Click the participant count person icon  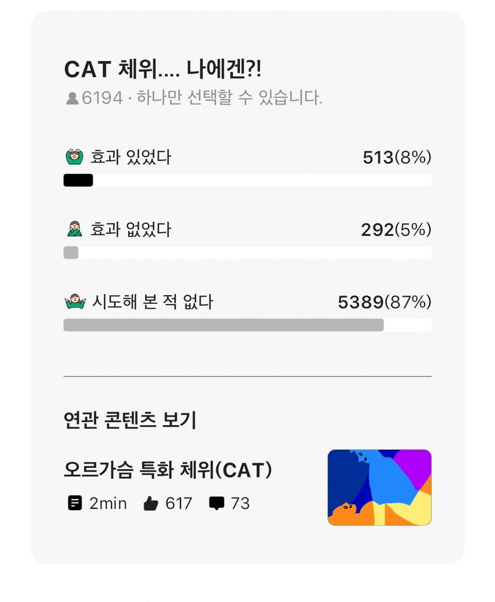(72, 98)
